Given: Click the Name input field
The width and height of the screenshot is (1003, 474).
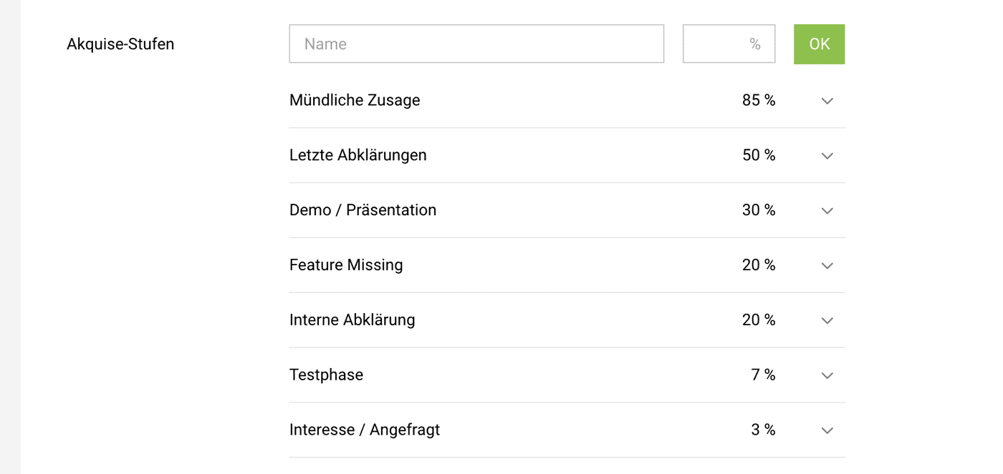Looking at the screenshot, I should click(x=476, y=44).
